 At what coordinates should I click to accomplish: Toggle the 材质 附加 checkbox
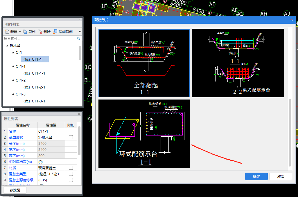71,168
